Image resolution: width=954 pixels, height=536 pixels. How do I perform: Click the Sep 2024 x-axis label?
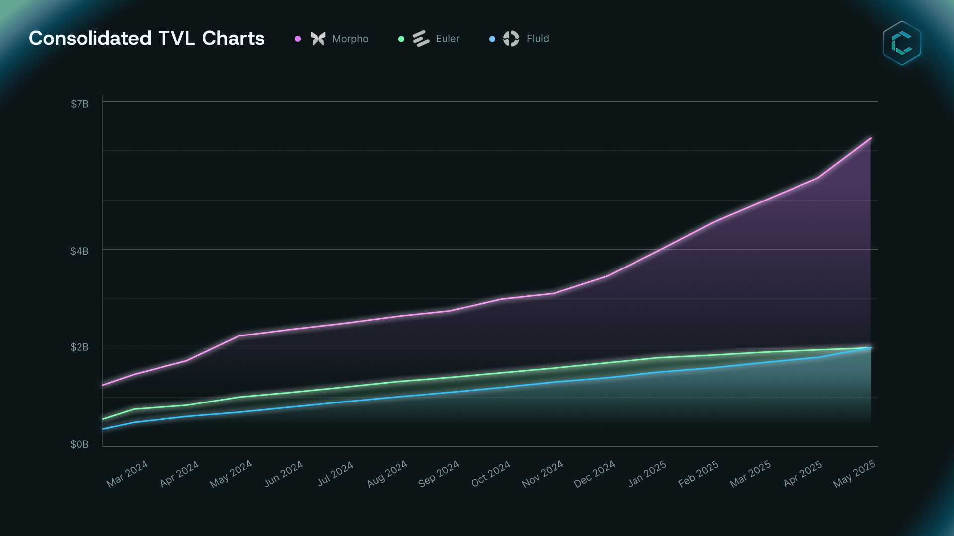[439, 474]
